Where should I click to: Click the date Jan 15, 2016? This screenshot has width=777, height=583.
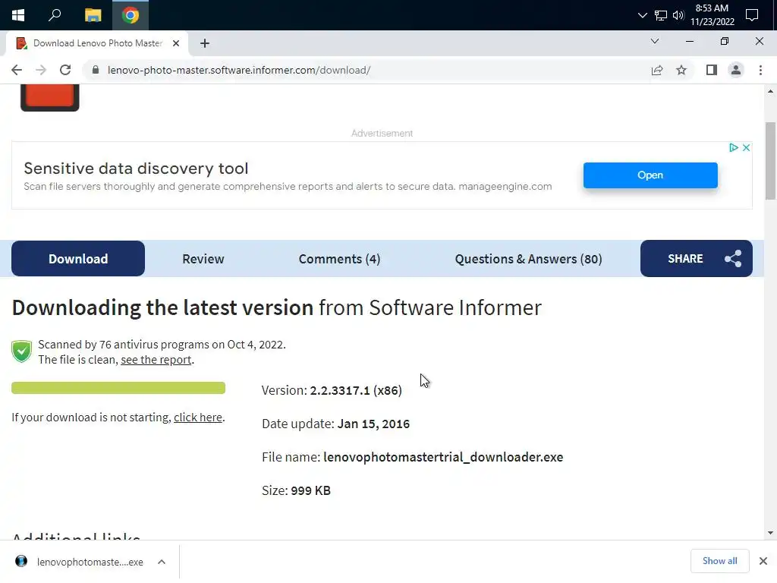[373, 424]
